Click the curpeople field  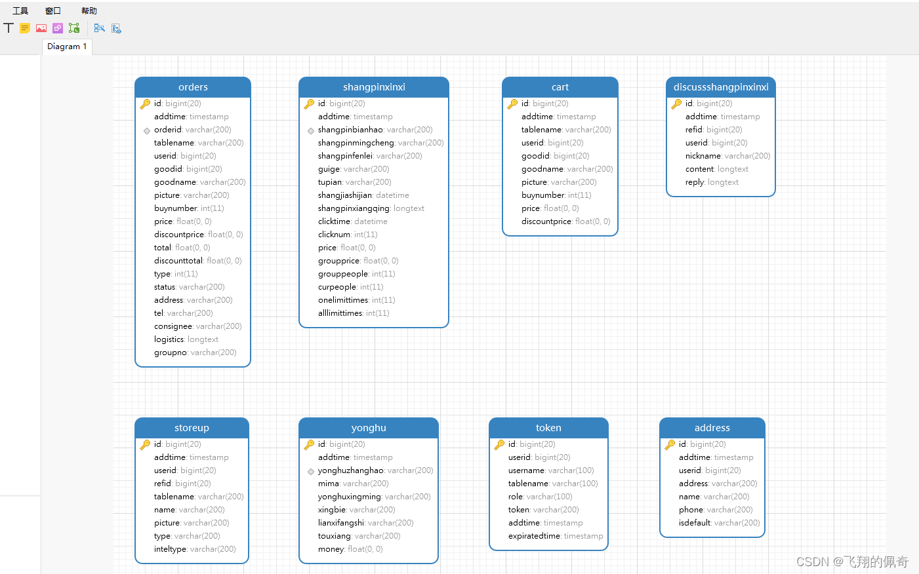[x=351, y=287]
